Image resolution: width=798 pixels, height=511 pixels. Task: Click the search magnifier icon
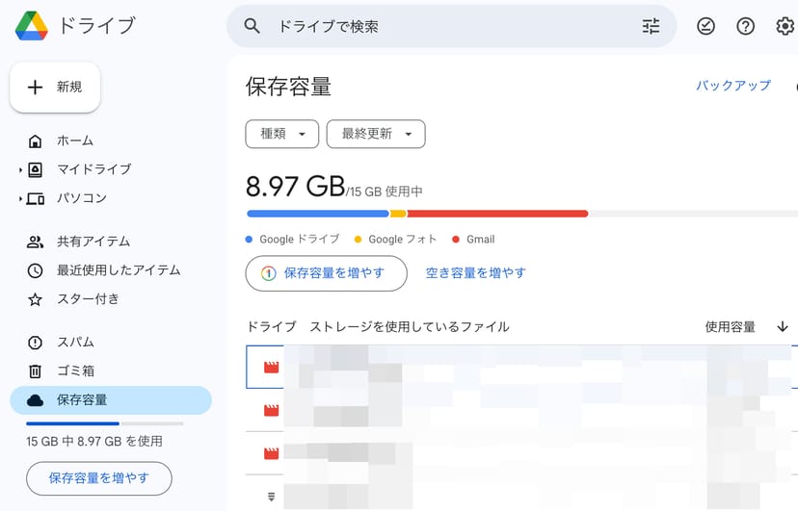point(253,26)
